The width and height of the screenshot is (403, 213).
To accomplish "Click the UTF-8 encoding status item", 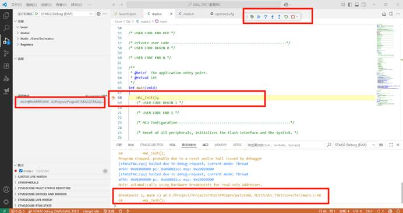I will [x=357, y=211].
